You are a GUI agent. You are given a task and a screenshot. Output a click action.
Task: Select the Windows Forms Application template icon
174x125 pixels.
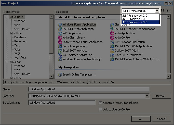tap(60, 25)
